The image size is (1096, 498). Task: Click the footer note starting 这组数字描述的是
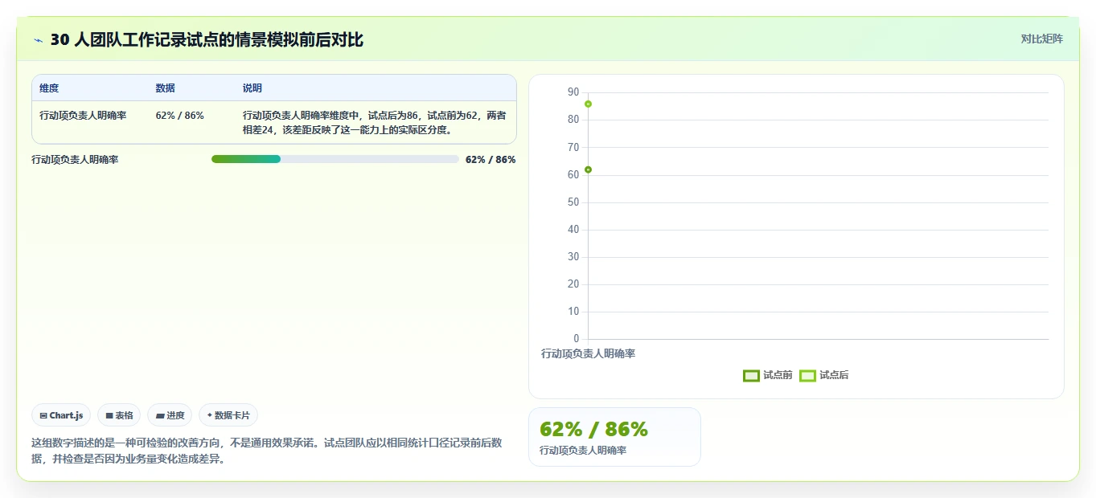coord(266,451)
